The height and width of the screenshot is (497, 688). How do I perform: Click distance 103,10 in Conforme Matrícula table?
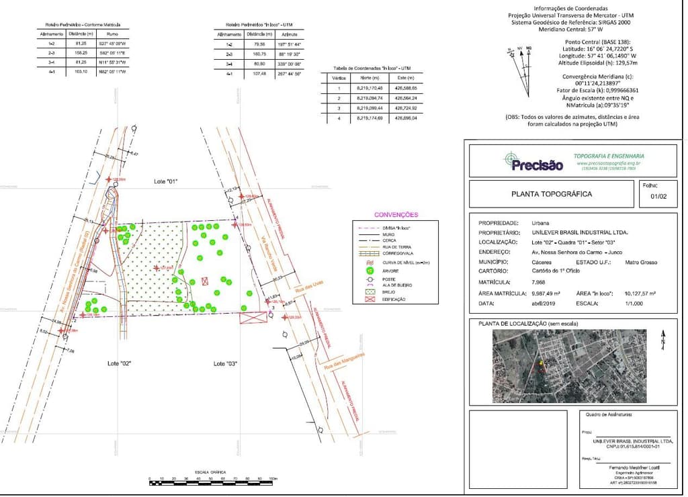(81, 71)
